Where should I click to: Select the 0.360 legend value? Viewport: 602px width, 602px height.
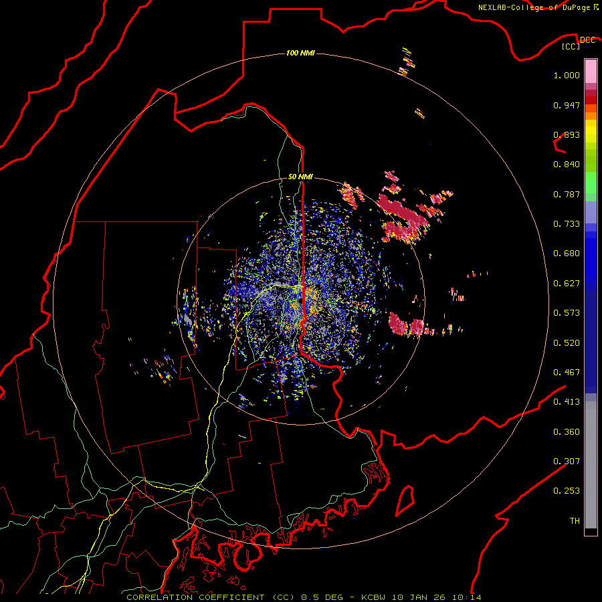567,432
